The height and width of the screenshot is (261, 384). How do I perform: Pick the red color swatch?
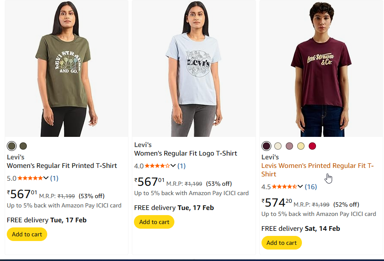[x=313, y=146]
